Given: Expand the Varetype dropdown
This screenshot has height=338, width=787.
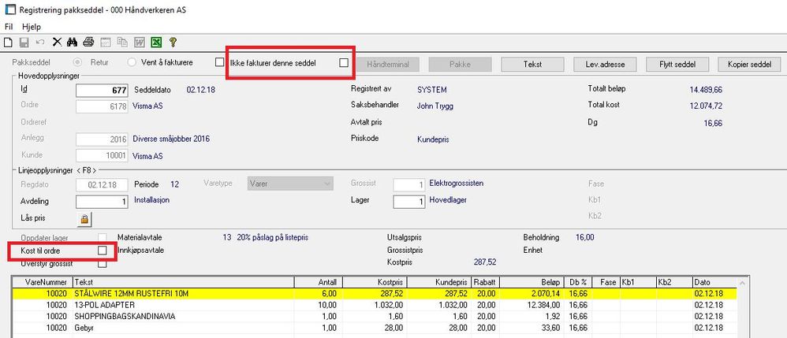Looking at the screenshot, I should point(326,184).
